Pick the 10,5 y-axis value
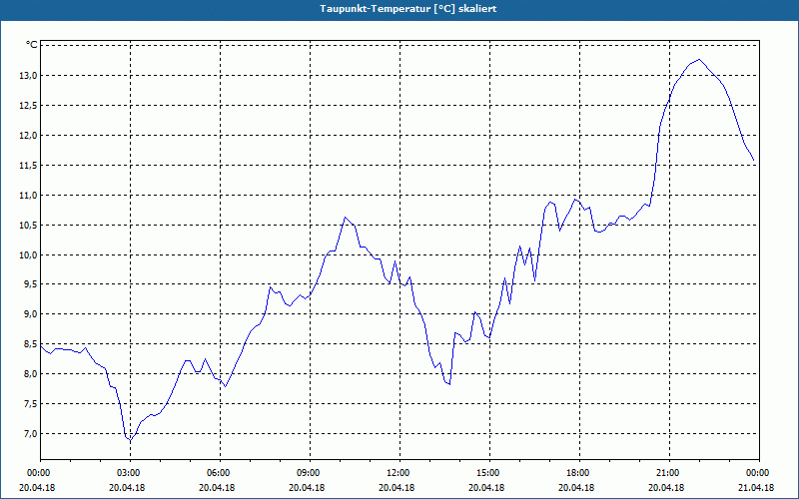The width and height of the screenshot is (799, 499). click(x=29, y=226)
